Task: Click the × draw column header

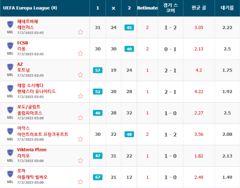Action: click(x=113, y=8)
